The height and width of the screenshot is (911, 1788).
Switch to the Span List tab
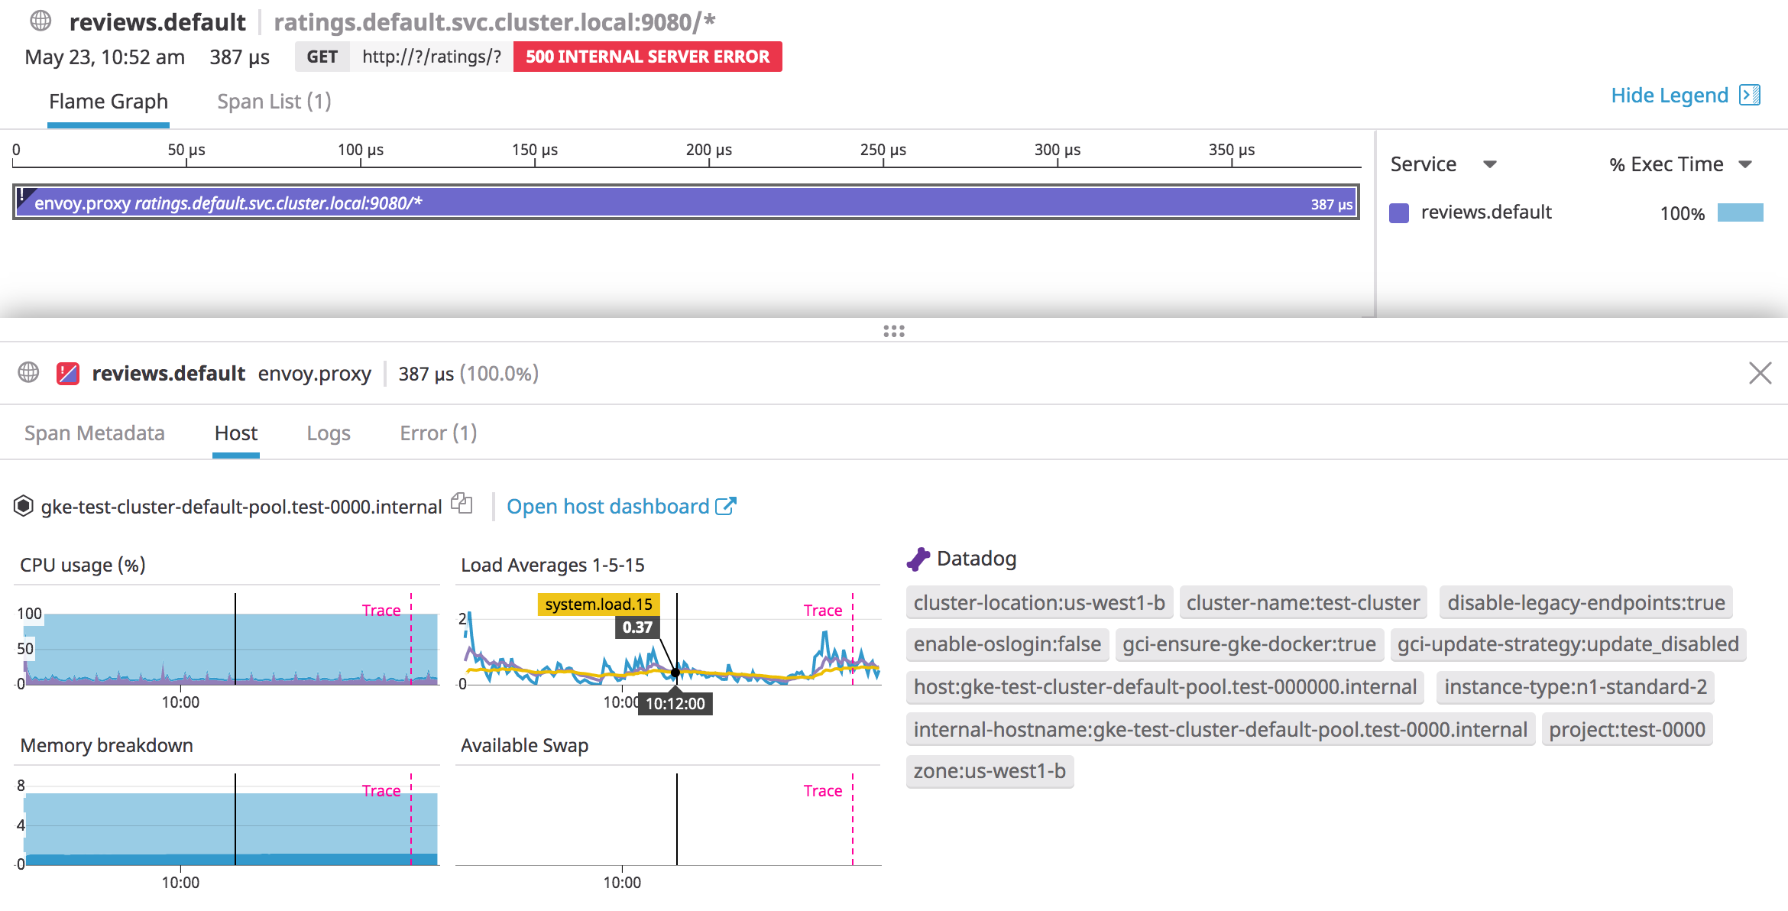click(x=274, y=100)
